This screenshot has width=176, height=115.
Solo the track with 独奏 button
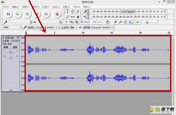(15, 47)
